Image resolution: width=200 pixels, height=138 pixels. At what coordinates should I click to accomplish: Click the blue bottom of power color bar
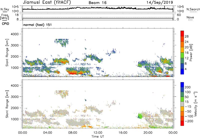182,71
